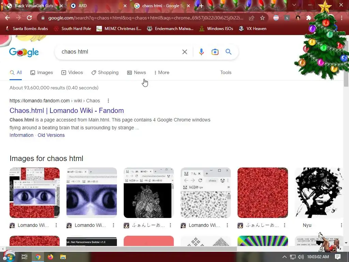Select the All results tab
The height and width of the screenshot is (262, 349).
click(x=16, y=72)
